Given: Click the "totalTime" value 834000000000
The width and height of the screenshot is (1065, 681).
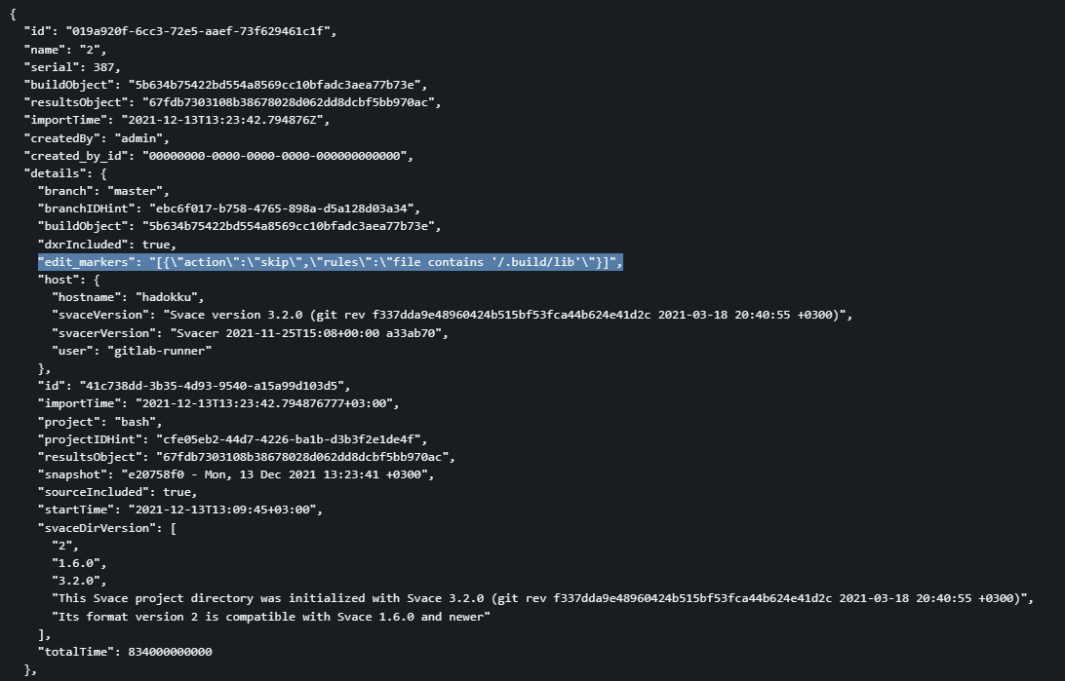Looking at the screenshot, I should 170,652.
